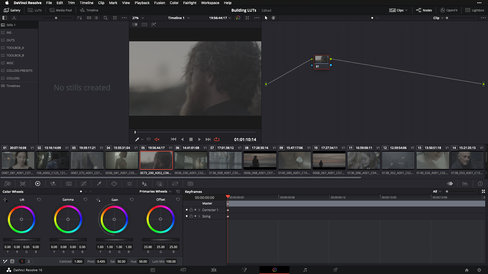
Task: Toggle loop playback in viewer
Action: click(217, 139)
